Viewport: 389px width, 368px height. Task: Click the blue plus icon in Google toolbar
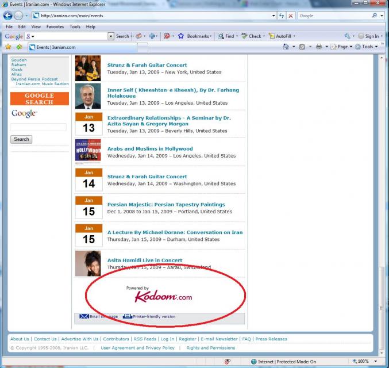(x=152, y=36)
